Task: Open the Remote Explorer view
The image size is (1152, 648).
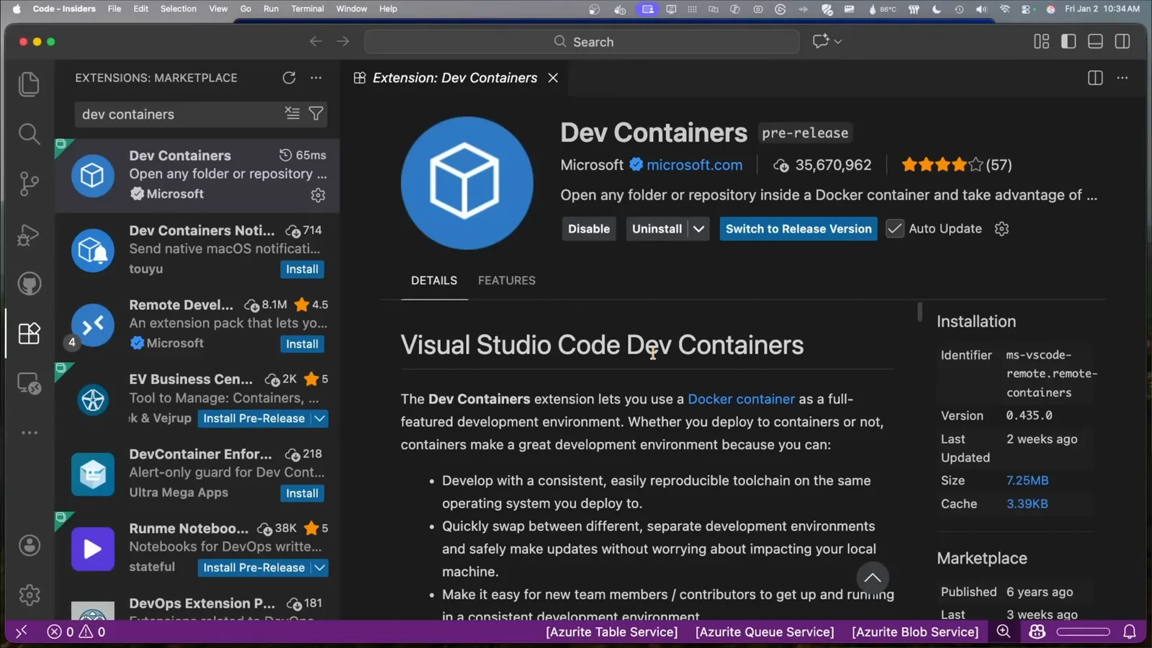Action: (x=29, y=384)
